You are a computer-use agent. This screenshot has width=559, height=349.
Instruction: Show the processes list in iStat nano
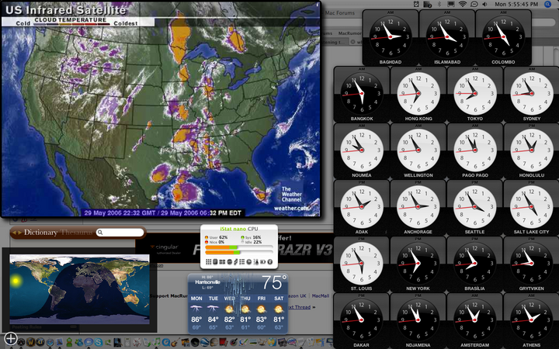pos(242,262)
